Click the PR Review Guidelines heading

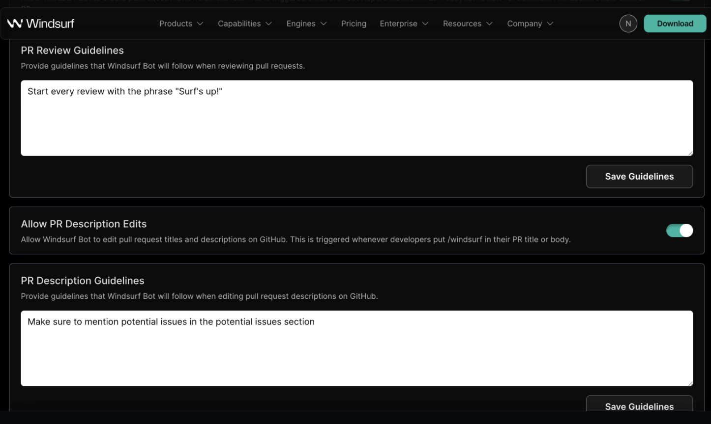coord(72,51)
